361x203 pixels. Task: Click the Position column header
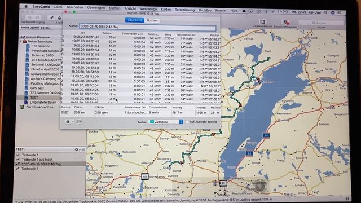click(x=214, y=35)
